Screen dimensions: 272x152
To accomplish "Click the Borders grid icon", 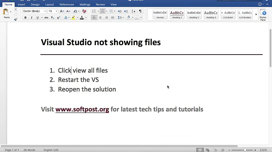I will pyautogui.click(x=137, y=17).
